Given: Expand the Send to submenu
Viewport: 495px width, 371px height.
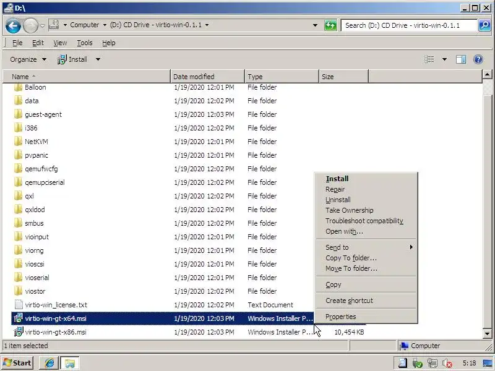Looking at the screenshot, I should pos(366,247).
